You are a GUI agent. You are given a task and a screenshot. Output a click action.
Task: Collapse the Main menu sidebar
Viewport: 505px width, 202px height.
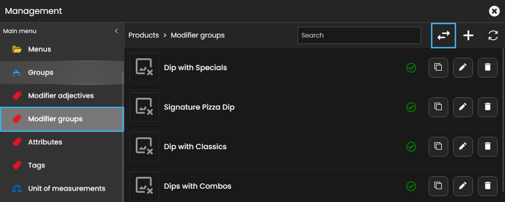(x=117, y=31)
